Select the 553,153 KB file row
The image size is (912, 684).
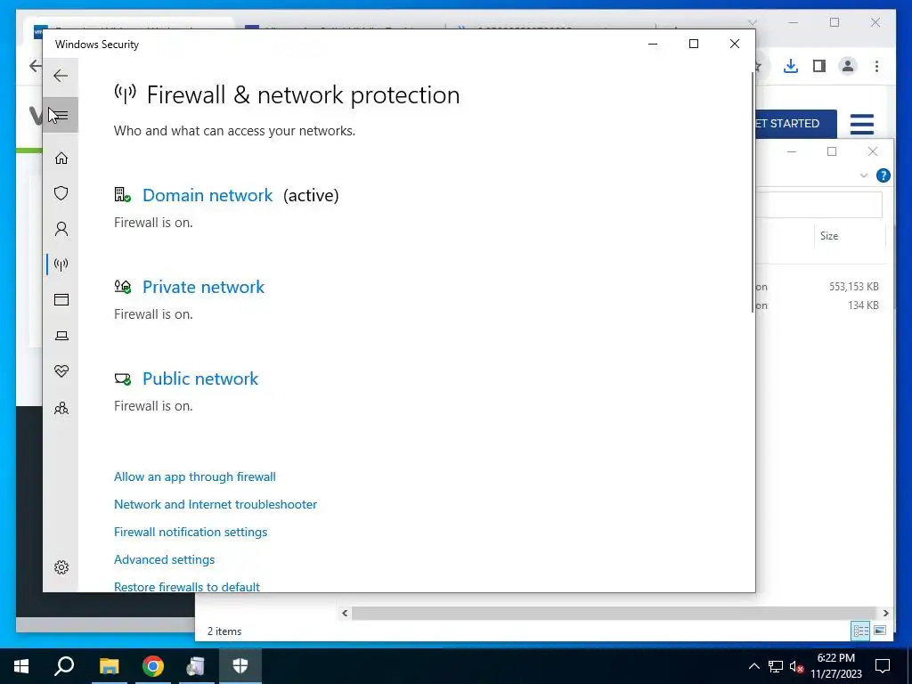[821, 287]
